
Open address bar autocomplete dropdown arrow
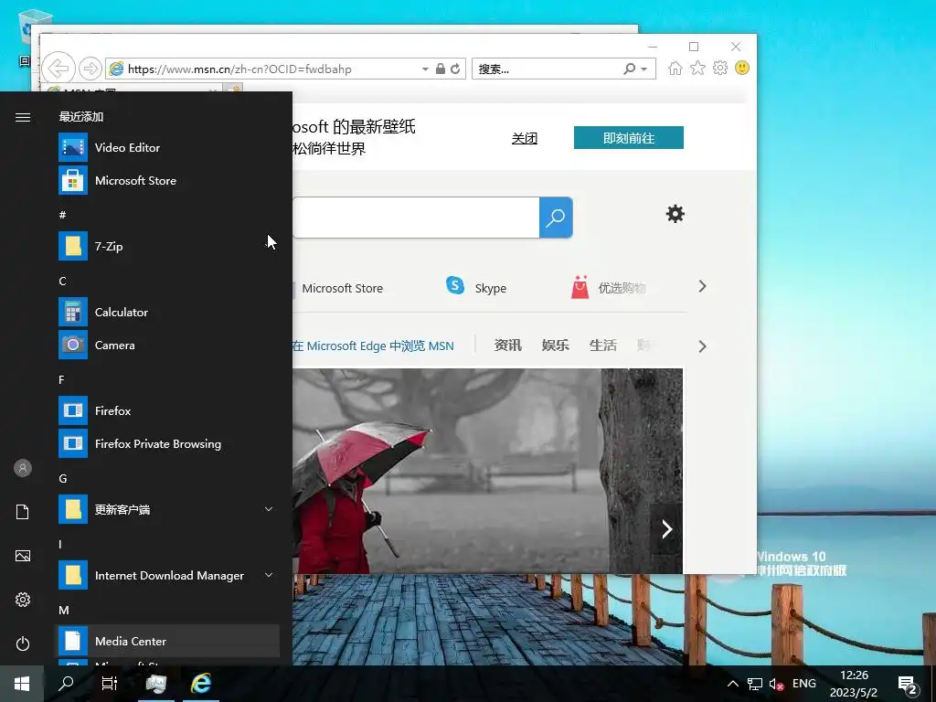pyautogui.click(x=425, y=69)
